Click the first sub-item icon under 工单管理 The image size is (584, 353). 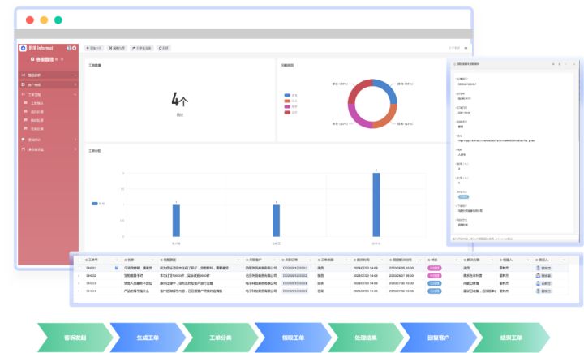pos(27,103)
